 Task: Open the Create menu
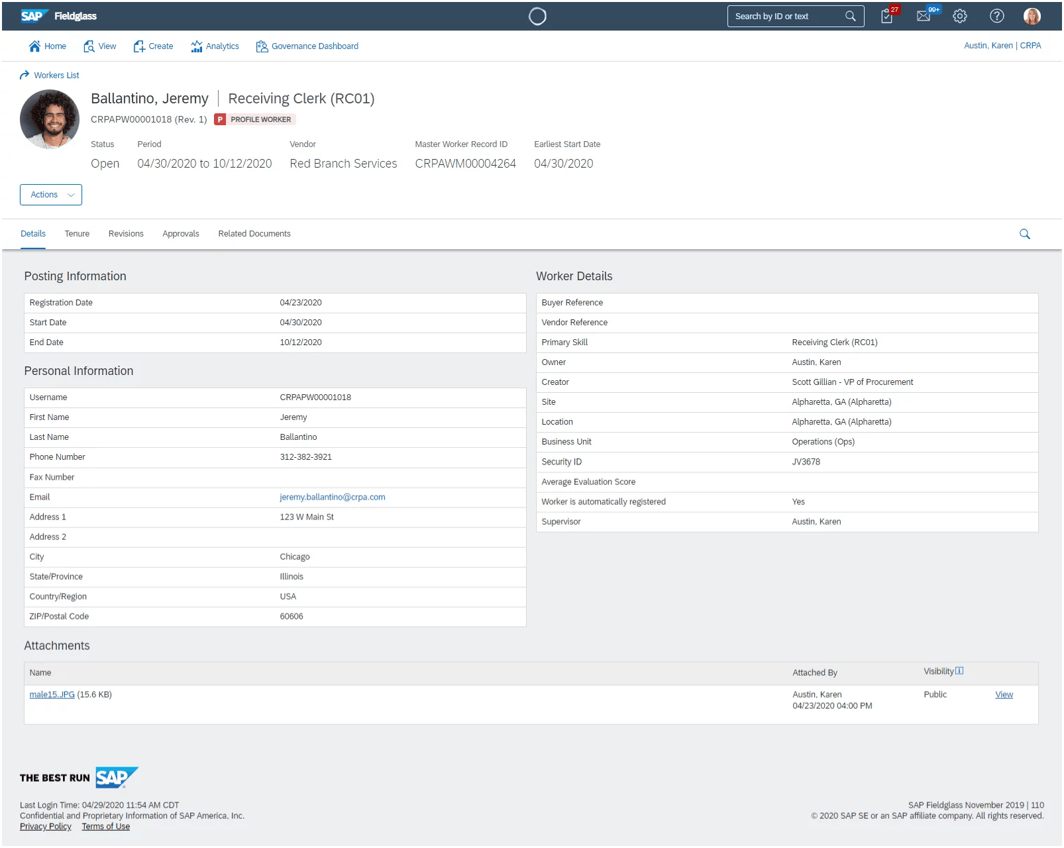[x=154, y=46]
